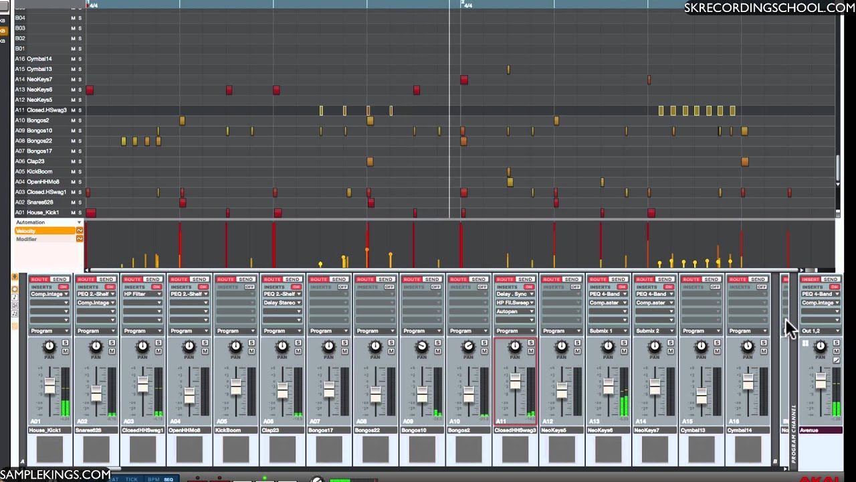Switch to SEND tab on master channel
The image size is (856, 482).
[831, 279]
